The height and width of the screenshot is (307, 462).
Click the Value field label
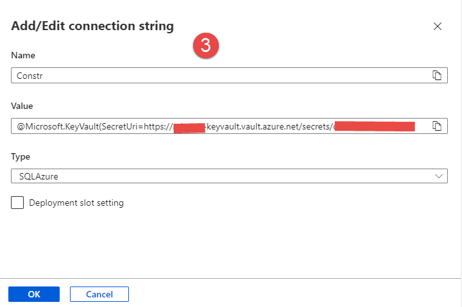(22, 106)
